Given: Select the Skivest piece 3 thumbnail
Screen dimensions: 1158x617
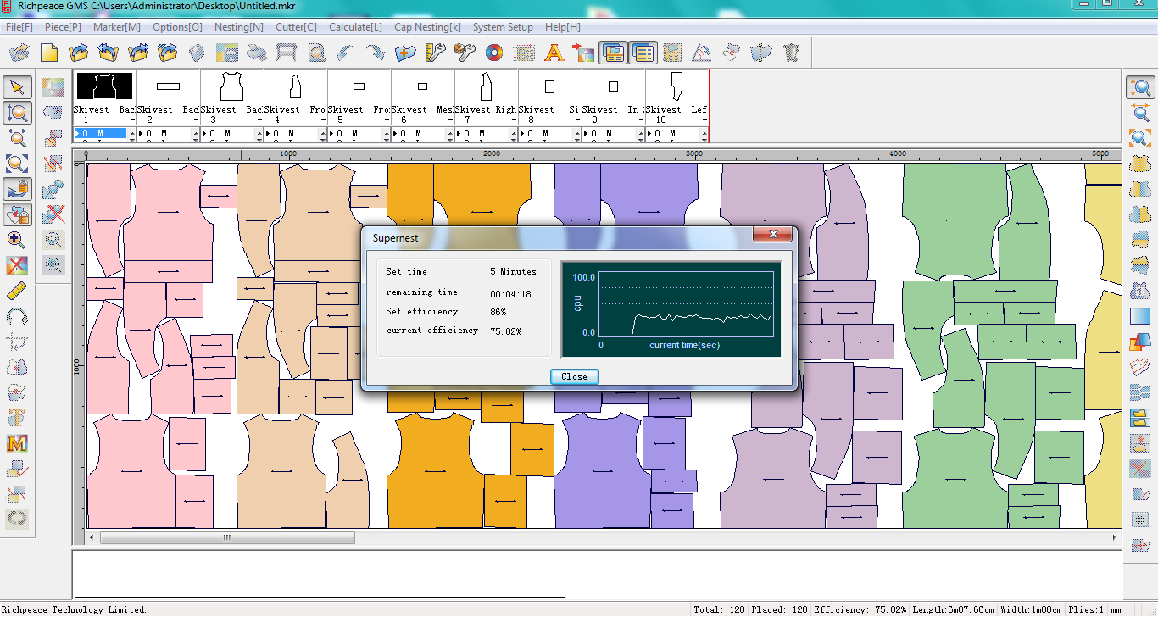Looking at the screenshot, I should coord(231,86).
